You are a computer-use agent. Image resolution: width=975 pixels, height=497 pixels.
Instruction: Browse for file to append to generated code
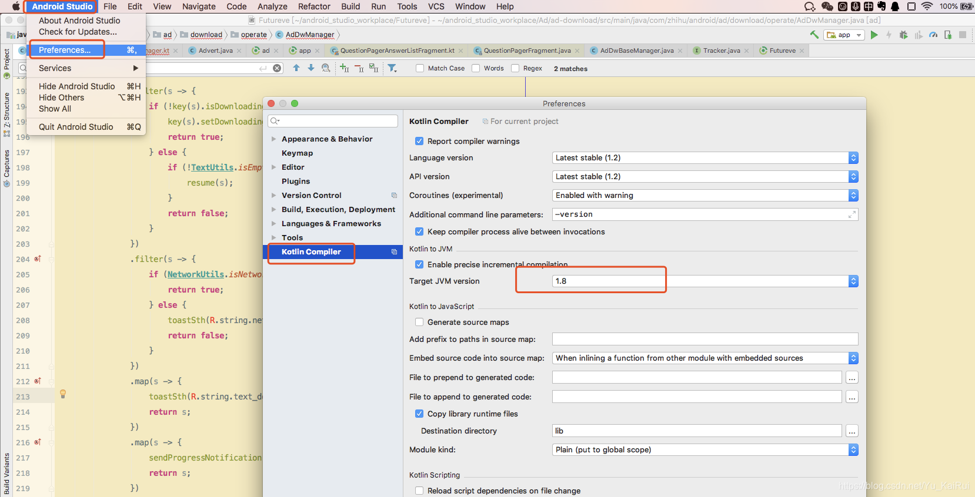(852, 397)
